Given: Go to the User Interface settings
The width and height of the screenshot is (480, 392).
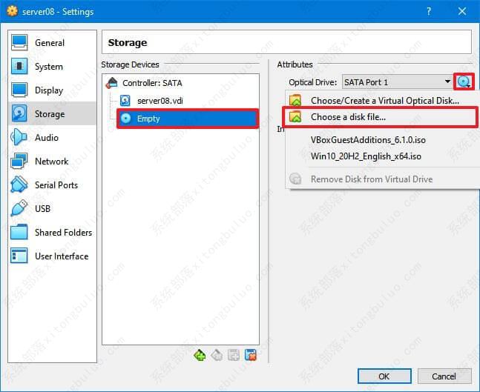Looking at the screenshot, I should coord(61,256).
